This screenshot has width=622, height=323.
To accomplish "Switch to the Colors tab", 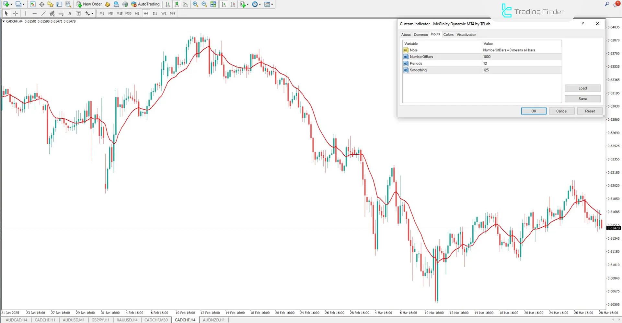I will tap(448, 34).
